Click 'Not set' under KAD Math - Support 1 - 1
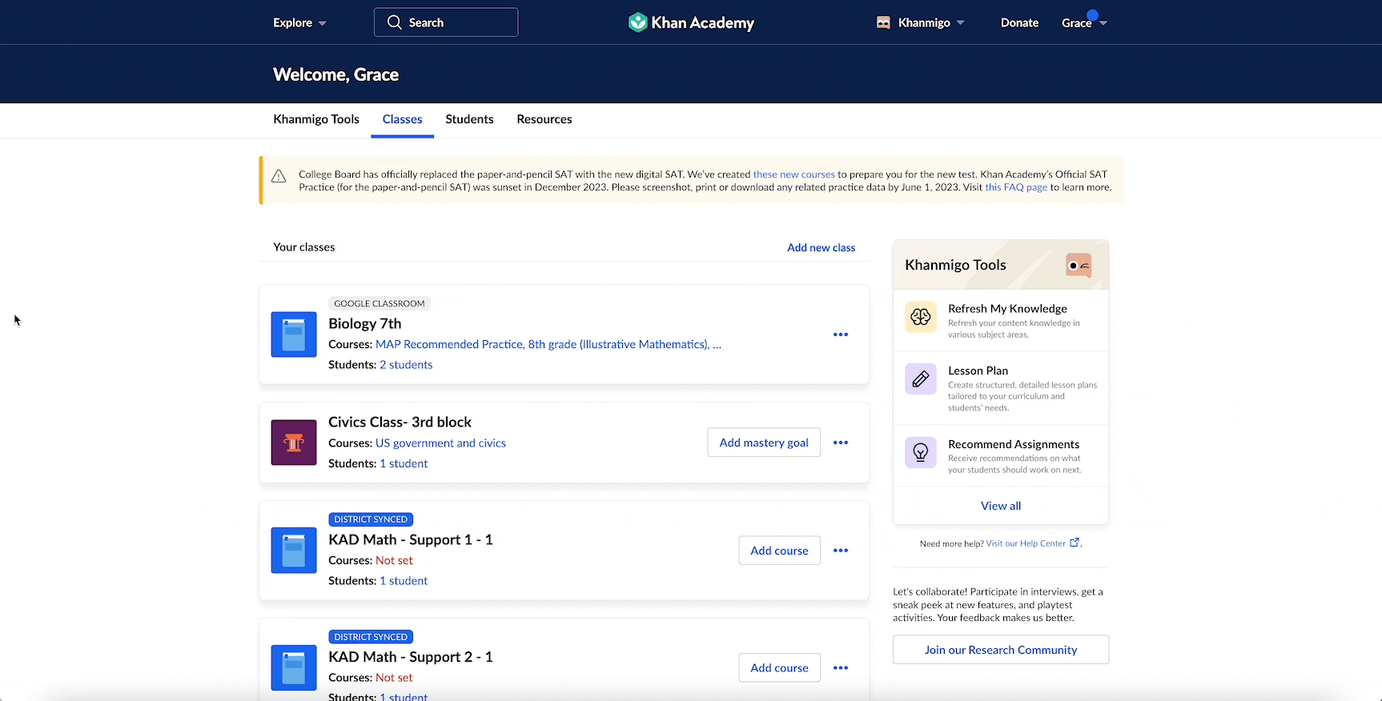Viewport: 1382px width, 701px height. (394, 560)
